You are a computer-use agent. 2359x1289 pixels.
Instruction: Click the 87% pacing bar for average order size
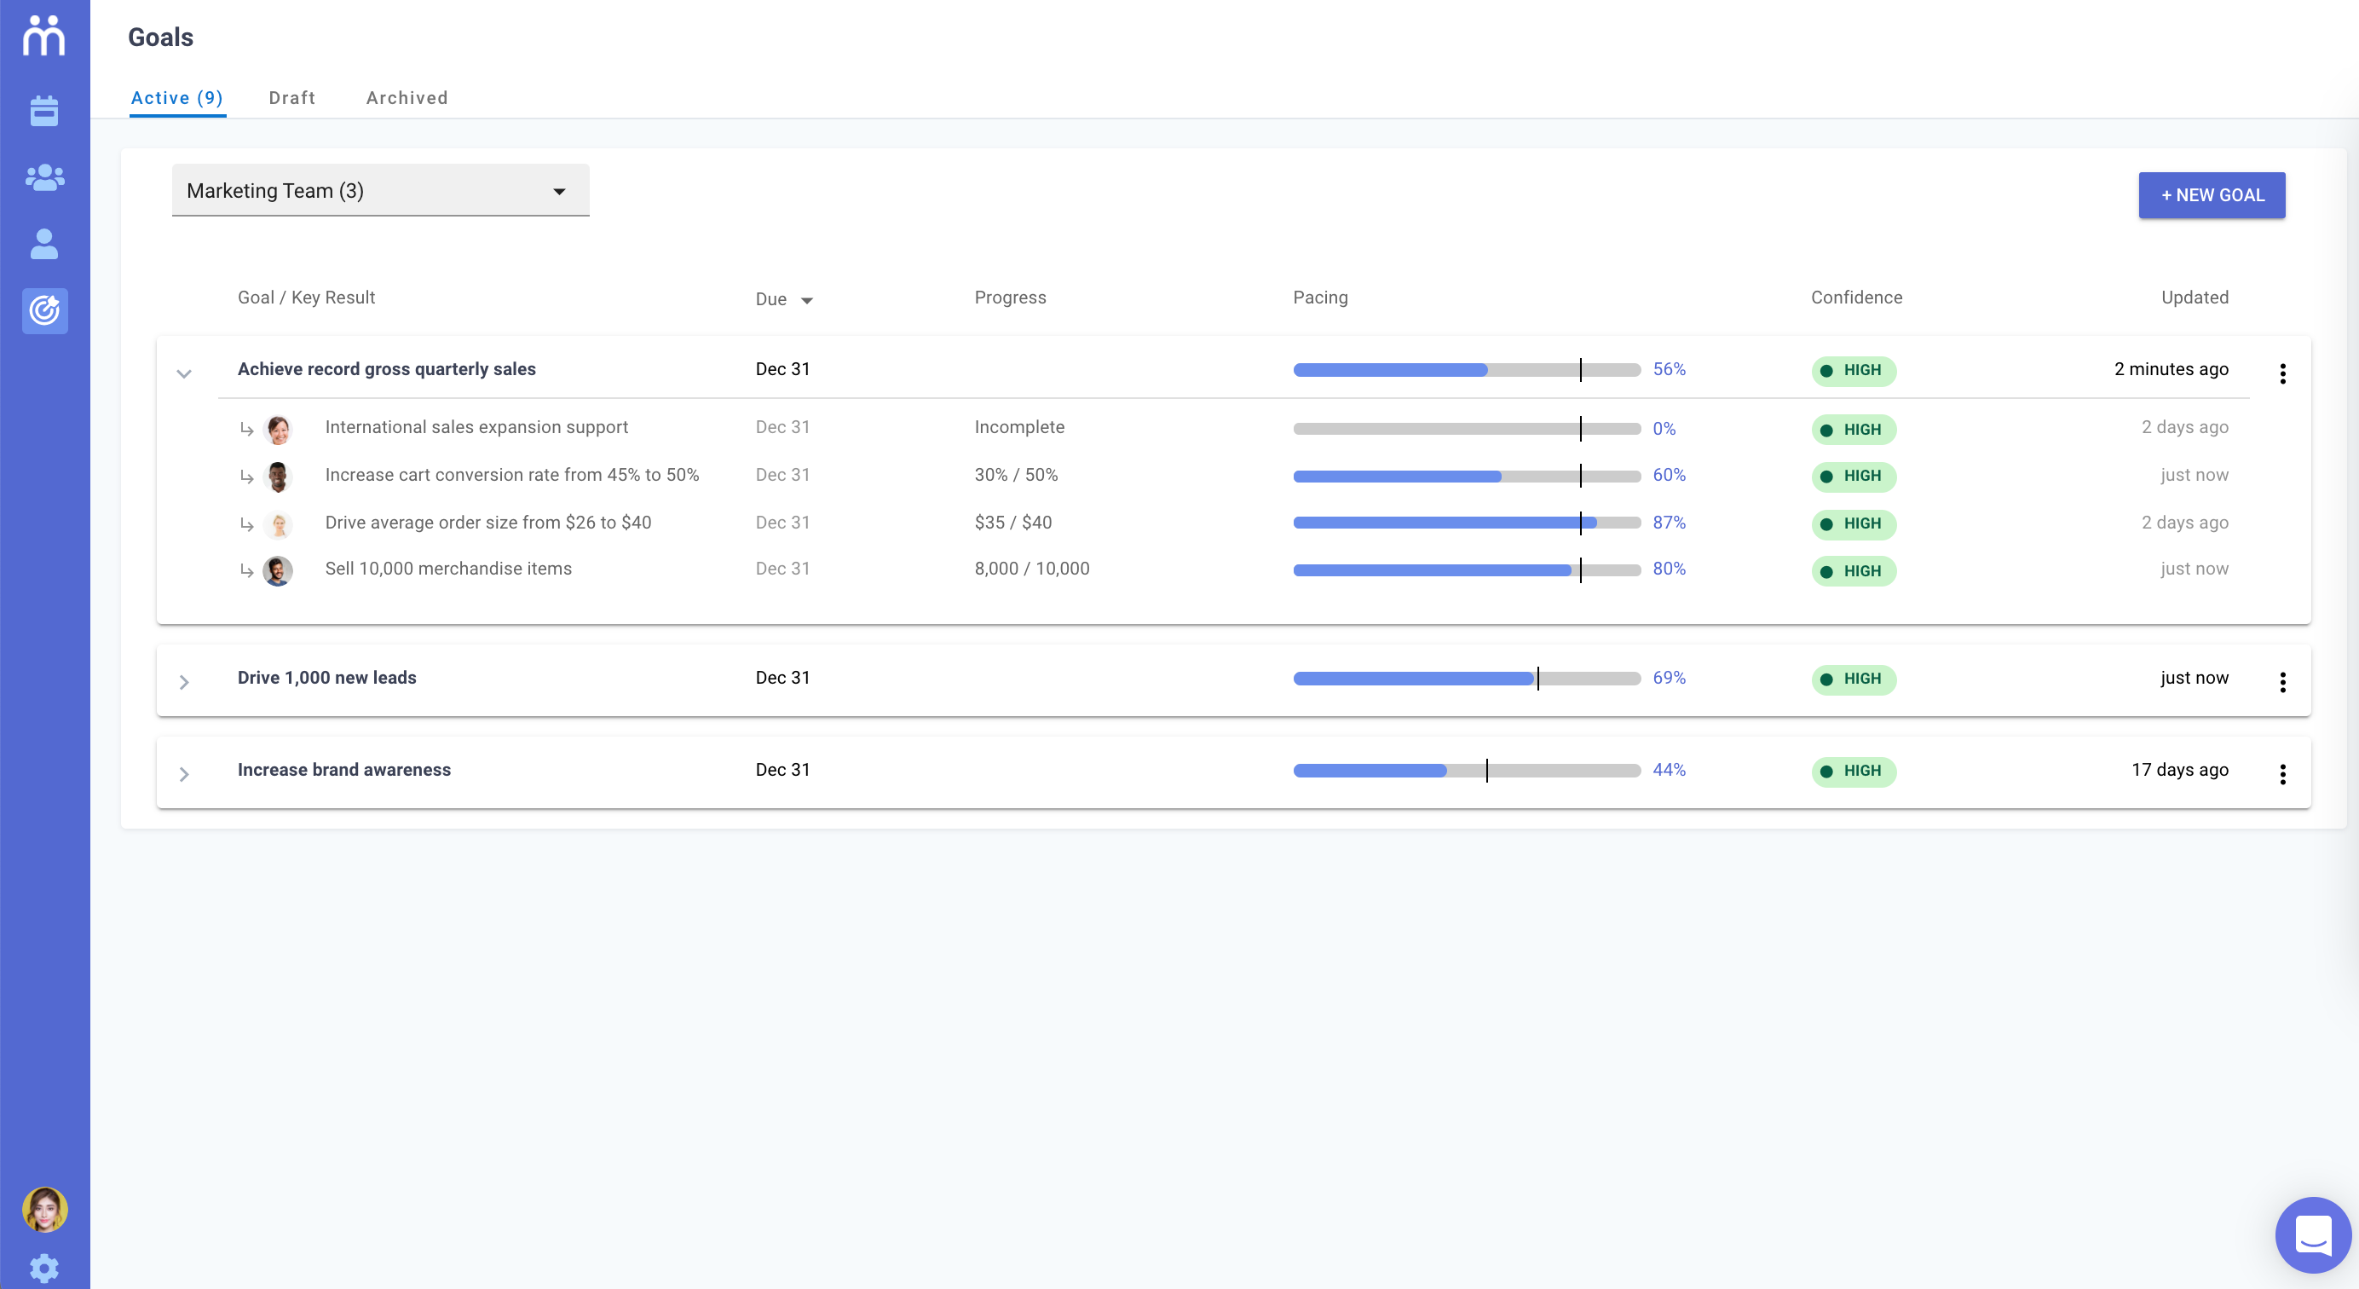[x=1465, y=523]
